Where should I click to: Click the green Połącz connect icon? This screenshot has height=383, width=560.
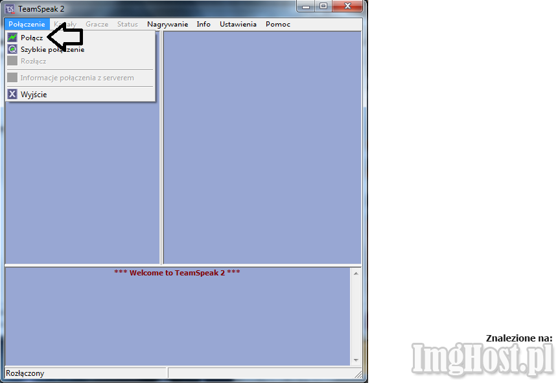(x=12, y=37)
